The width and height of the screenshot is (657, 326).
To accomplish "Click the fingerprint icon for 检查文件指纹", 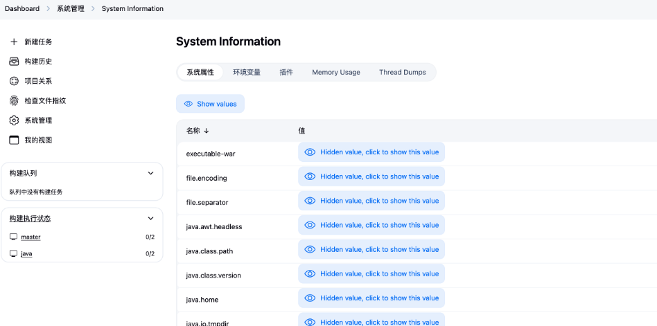I will point(14,100).
